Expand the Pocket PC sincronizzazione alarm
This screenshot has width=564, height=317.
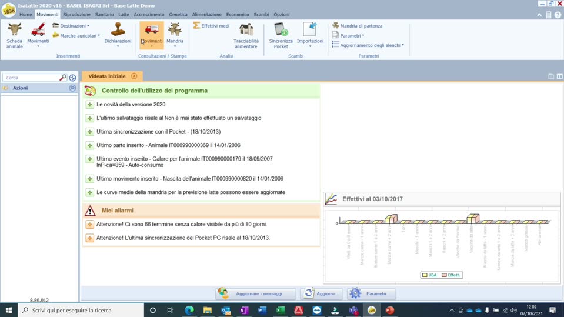click(89, 238)
